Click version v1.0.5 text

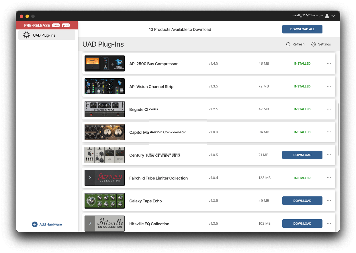pyautogui.click(x=213, y=155)
